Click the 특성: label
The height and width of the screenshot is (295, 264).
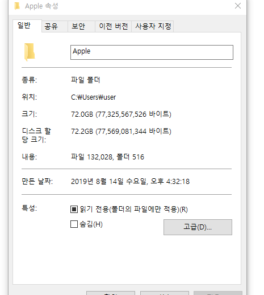[x=30, y=208]
